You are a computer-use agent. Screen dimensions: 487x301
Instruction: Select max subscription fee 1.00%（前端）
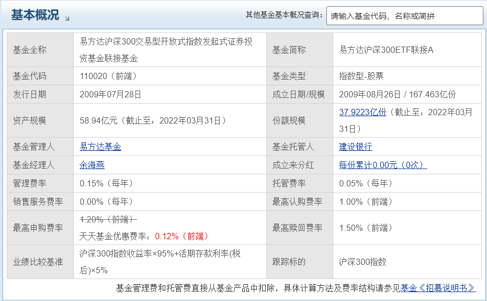coord(366,202)
